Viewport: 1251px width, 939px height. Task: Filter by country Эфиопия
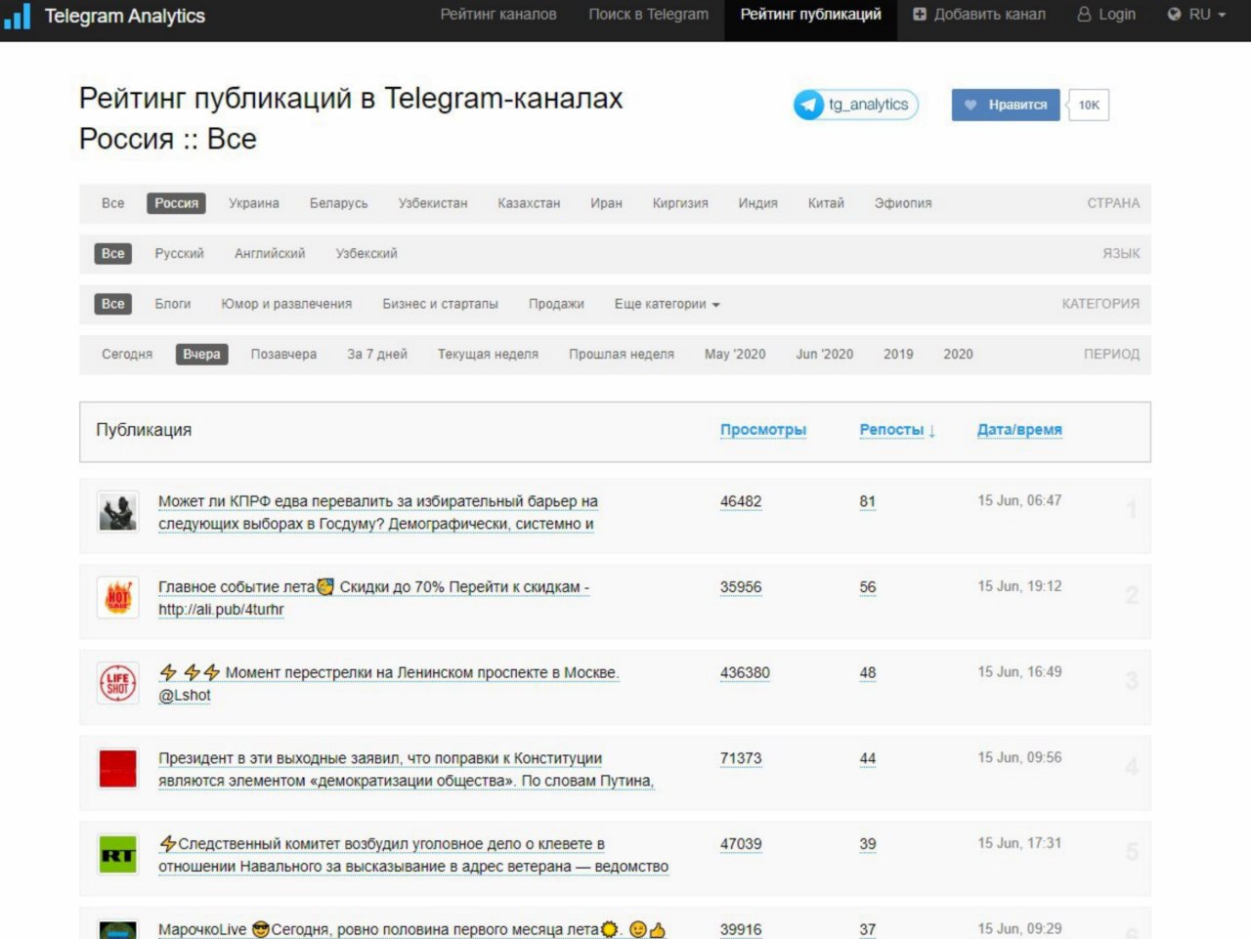903,203
